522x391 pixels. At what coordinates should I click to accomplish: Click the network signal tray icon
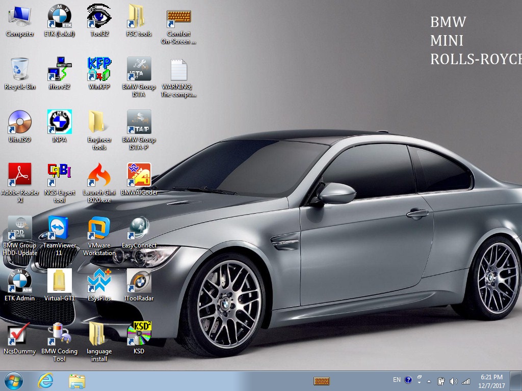coord(466,381)
